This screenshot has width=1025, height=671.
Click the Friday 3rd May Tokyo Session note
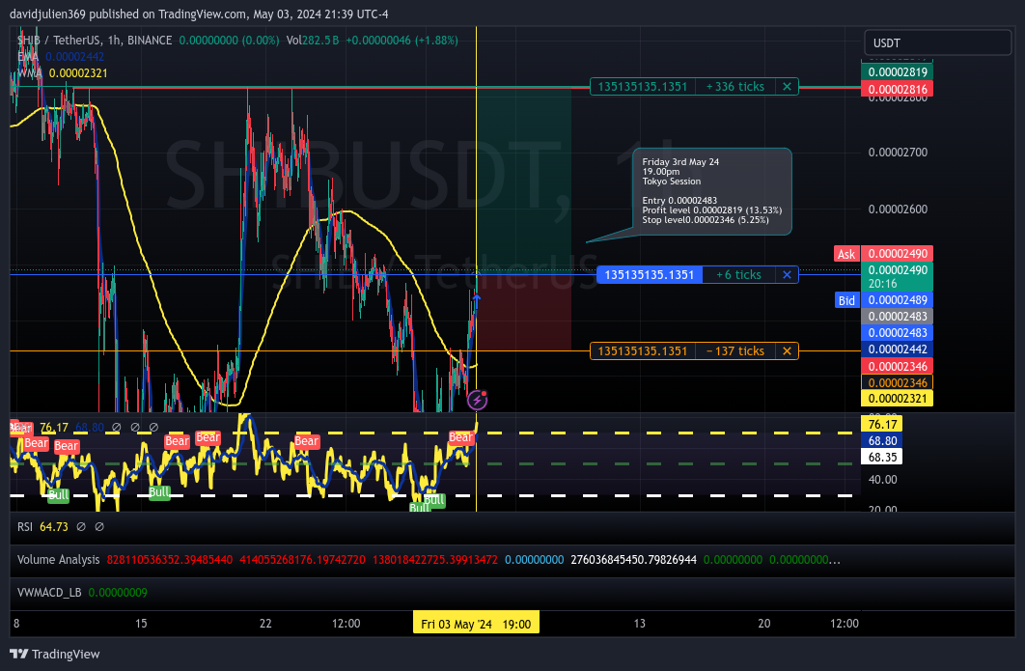pos(712,191)
